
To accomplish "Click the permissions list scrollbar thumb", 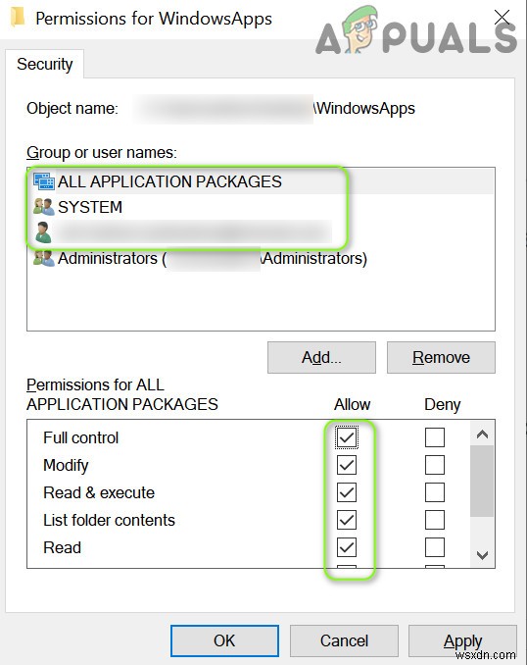I will click(482, 481).
